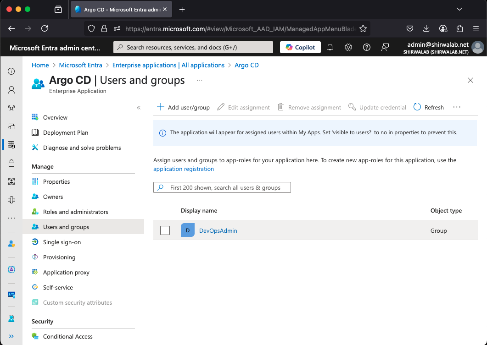Click the Argo CD breadcrumb
Image resolution: width=487 pixels, height=345 pixels.
point(246,65)
